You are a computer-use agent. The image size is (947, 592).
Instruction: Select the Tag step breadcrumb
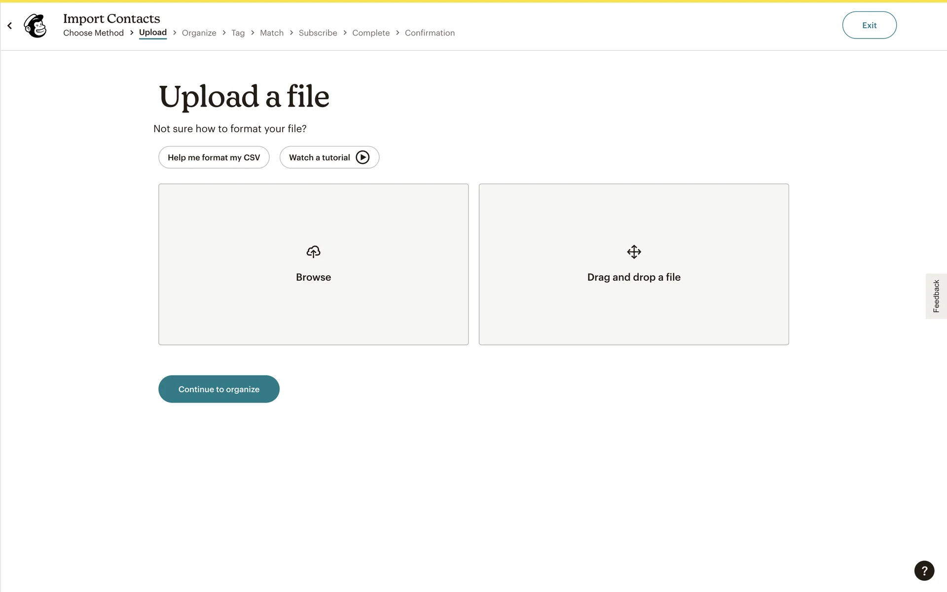click(x=238, y=33)
